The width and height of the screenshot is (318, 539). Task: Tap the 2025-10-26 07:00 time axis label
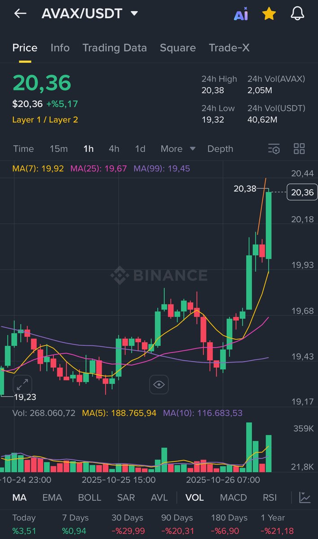223,480
